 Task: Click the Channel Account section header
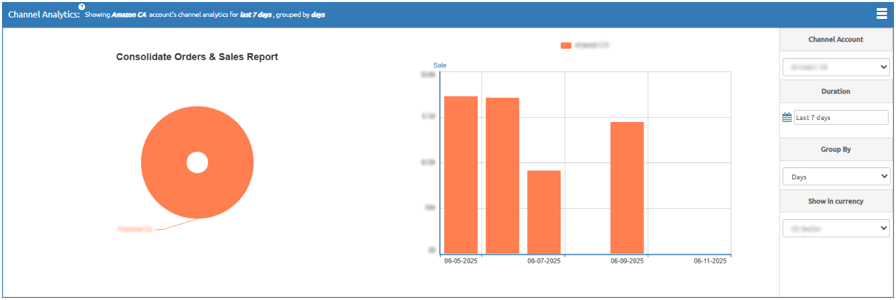pyautogui.click(x=836, y=40)
